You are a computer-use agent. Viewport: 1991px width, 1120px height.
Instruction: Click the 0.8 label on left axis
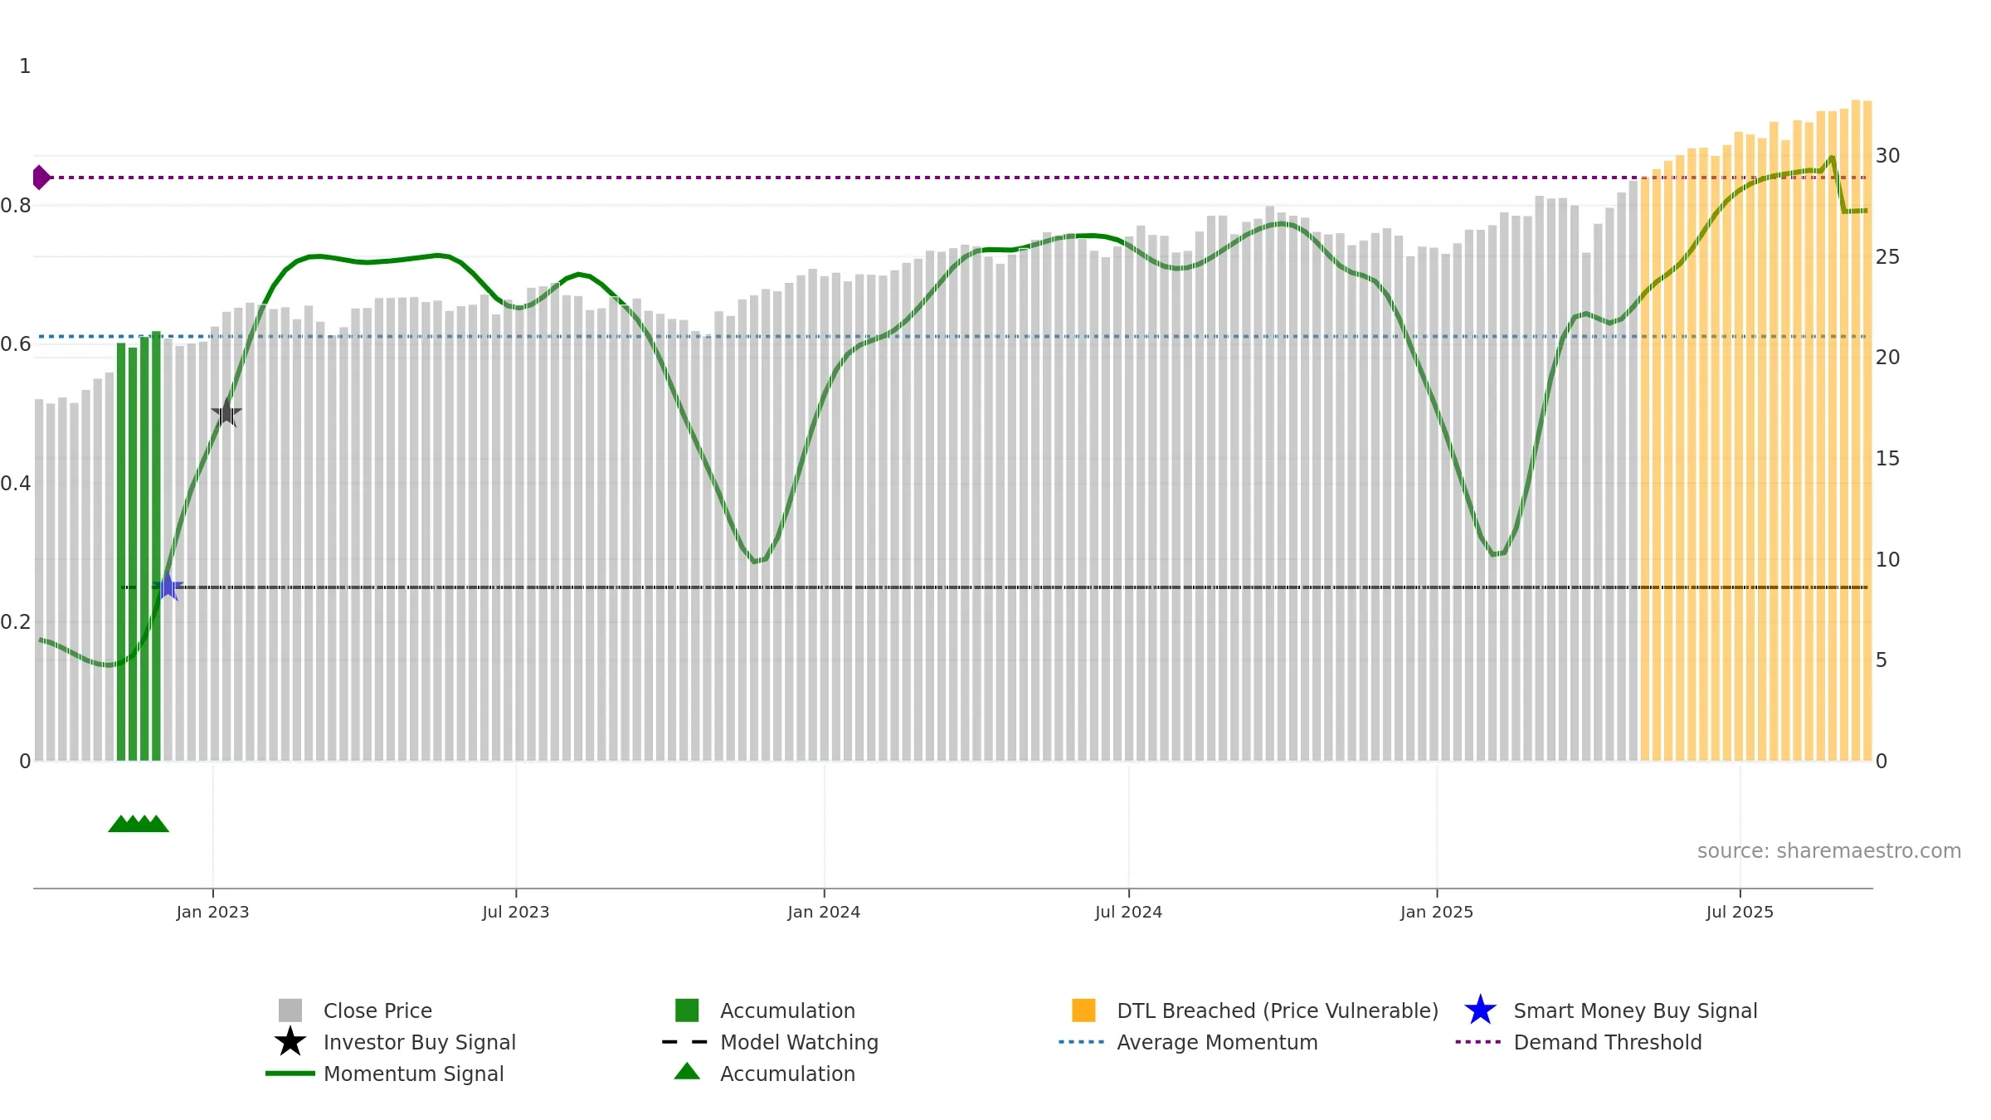click(16, 205)
